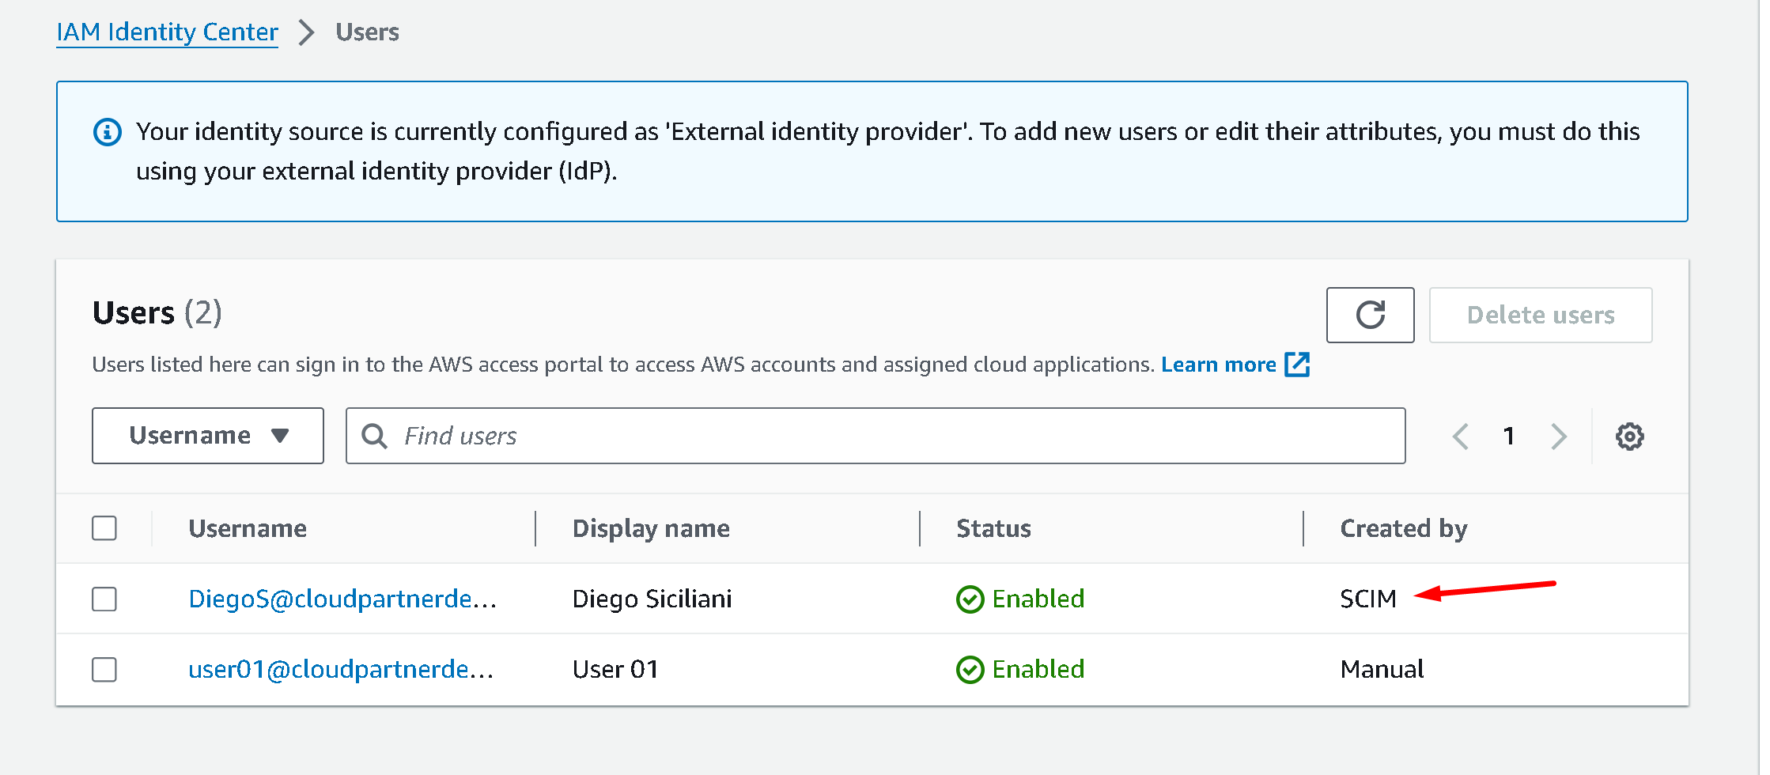Screen dimensions: 1770x775
Task: Click the external link icon beside Learn more
Action: [1297, 365]
